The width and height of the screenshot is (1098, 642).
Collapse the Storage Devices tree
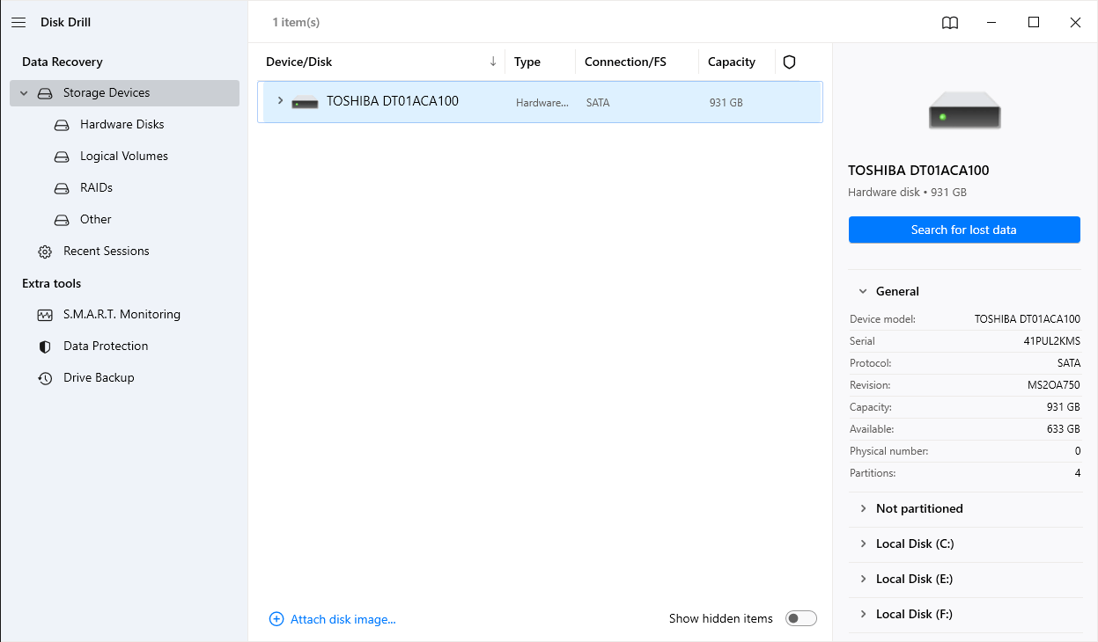24,93
